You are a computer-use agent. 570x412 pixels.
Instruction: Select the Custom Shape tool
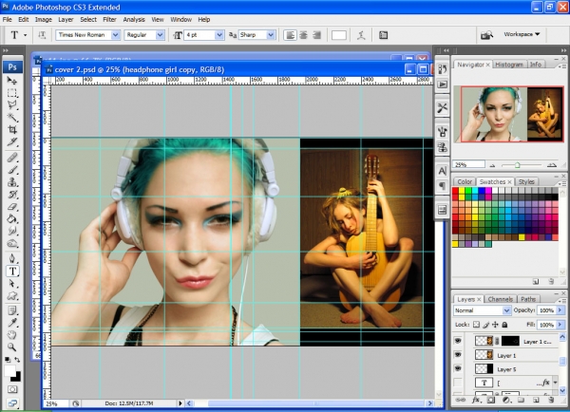[12, 296]
